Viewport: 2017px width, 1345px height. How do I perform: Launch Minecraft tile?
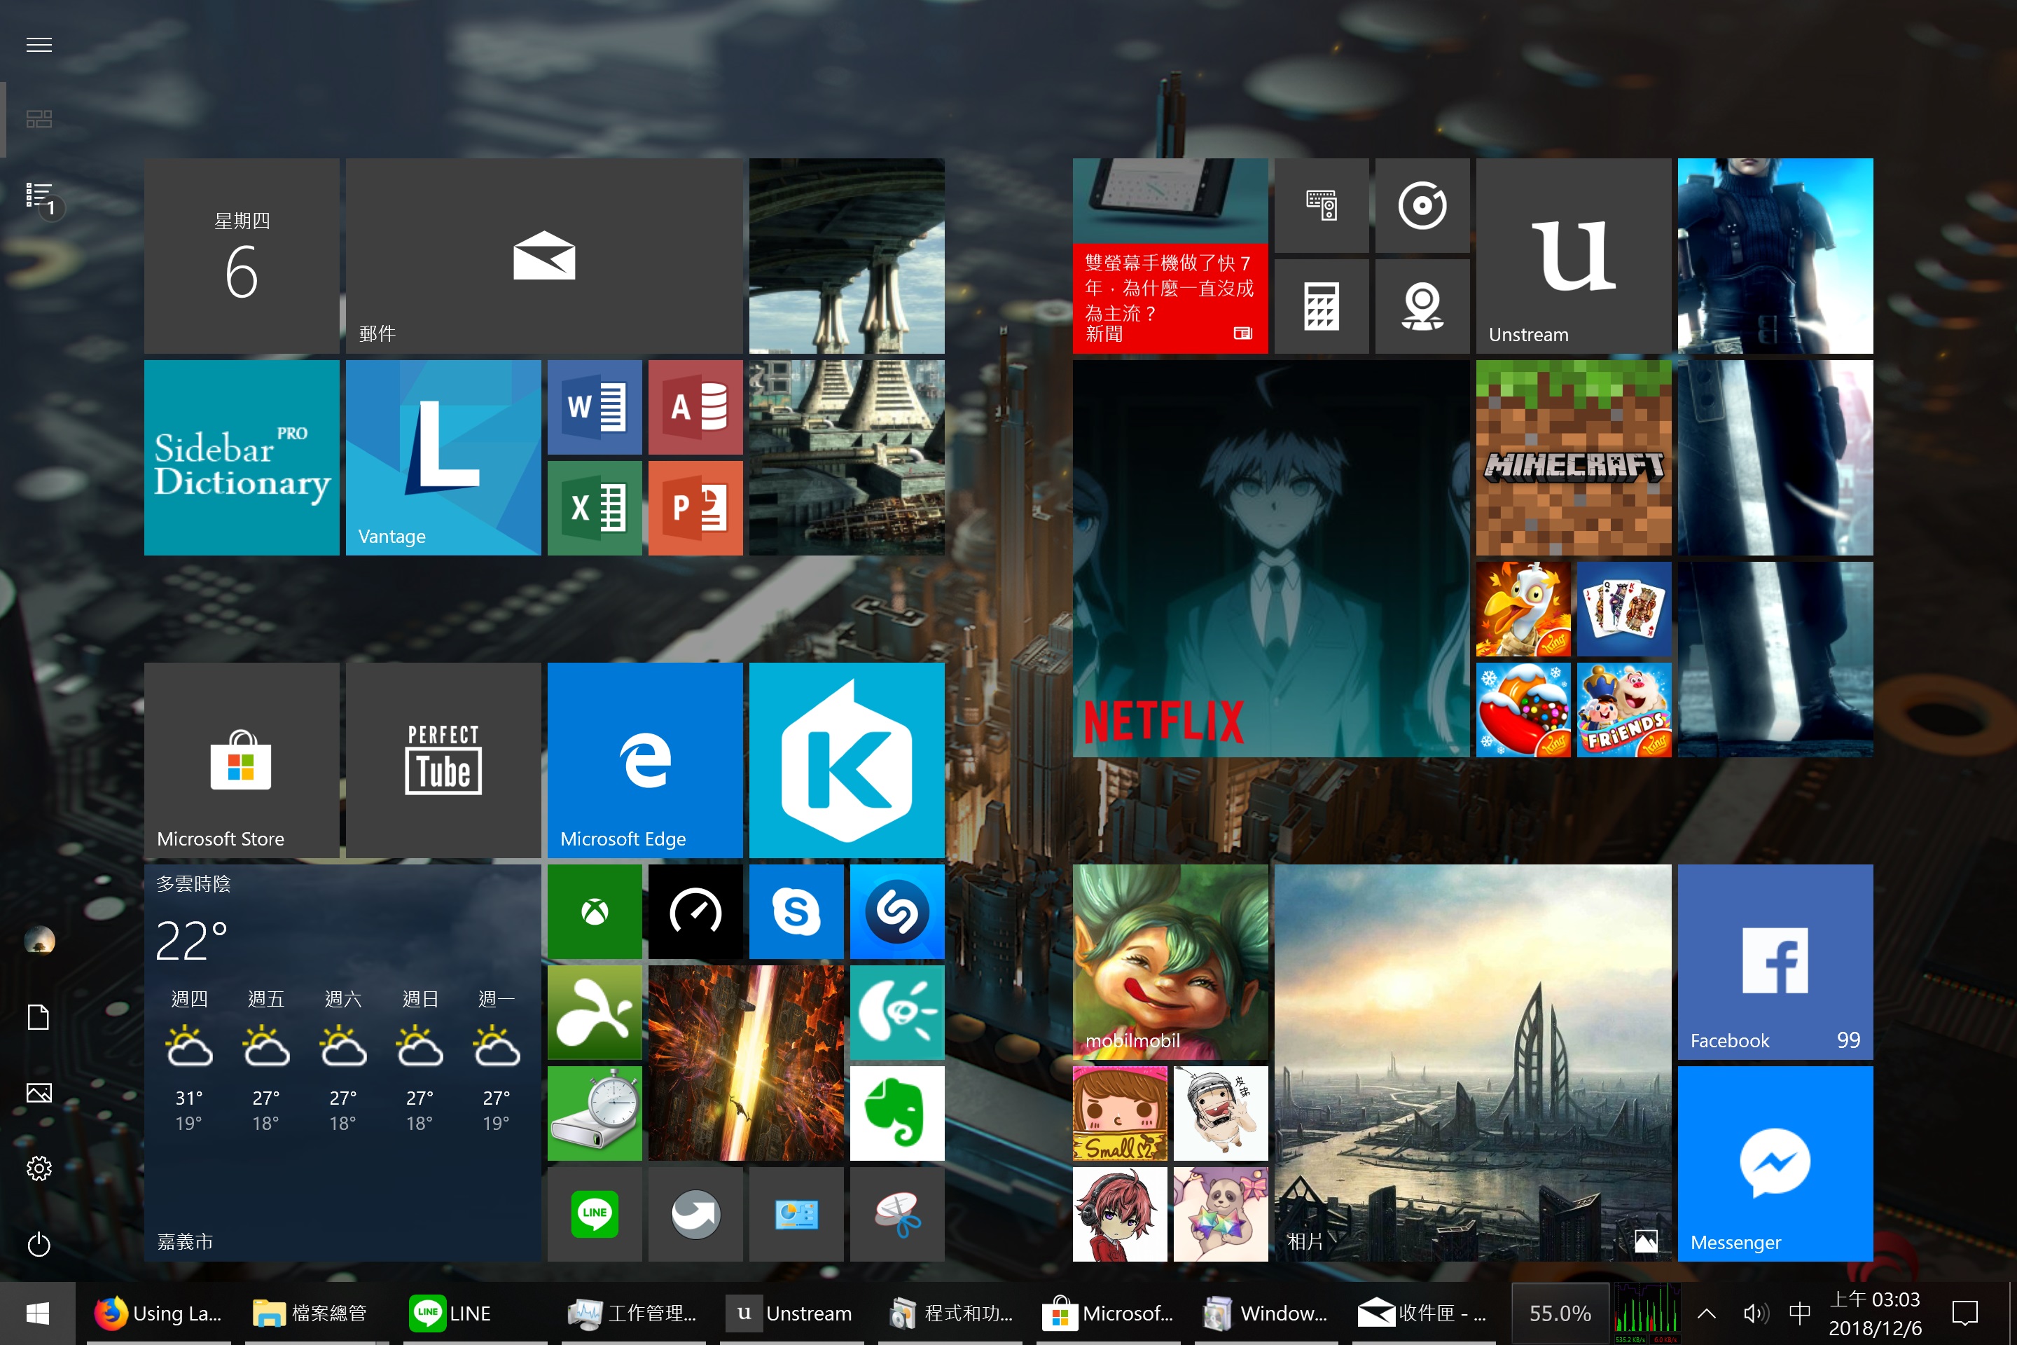(x=1574, y=458)
